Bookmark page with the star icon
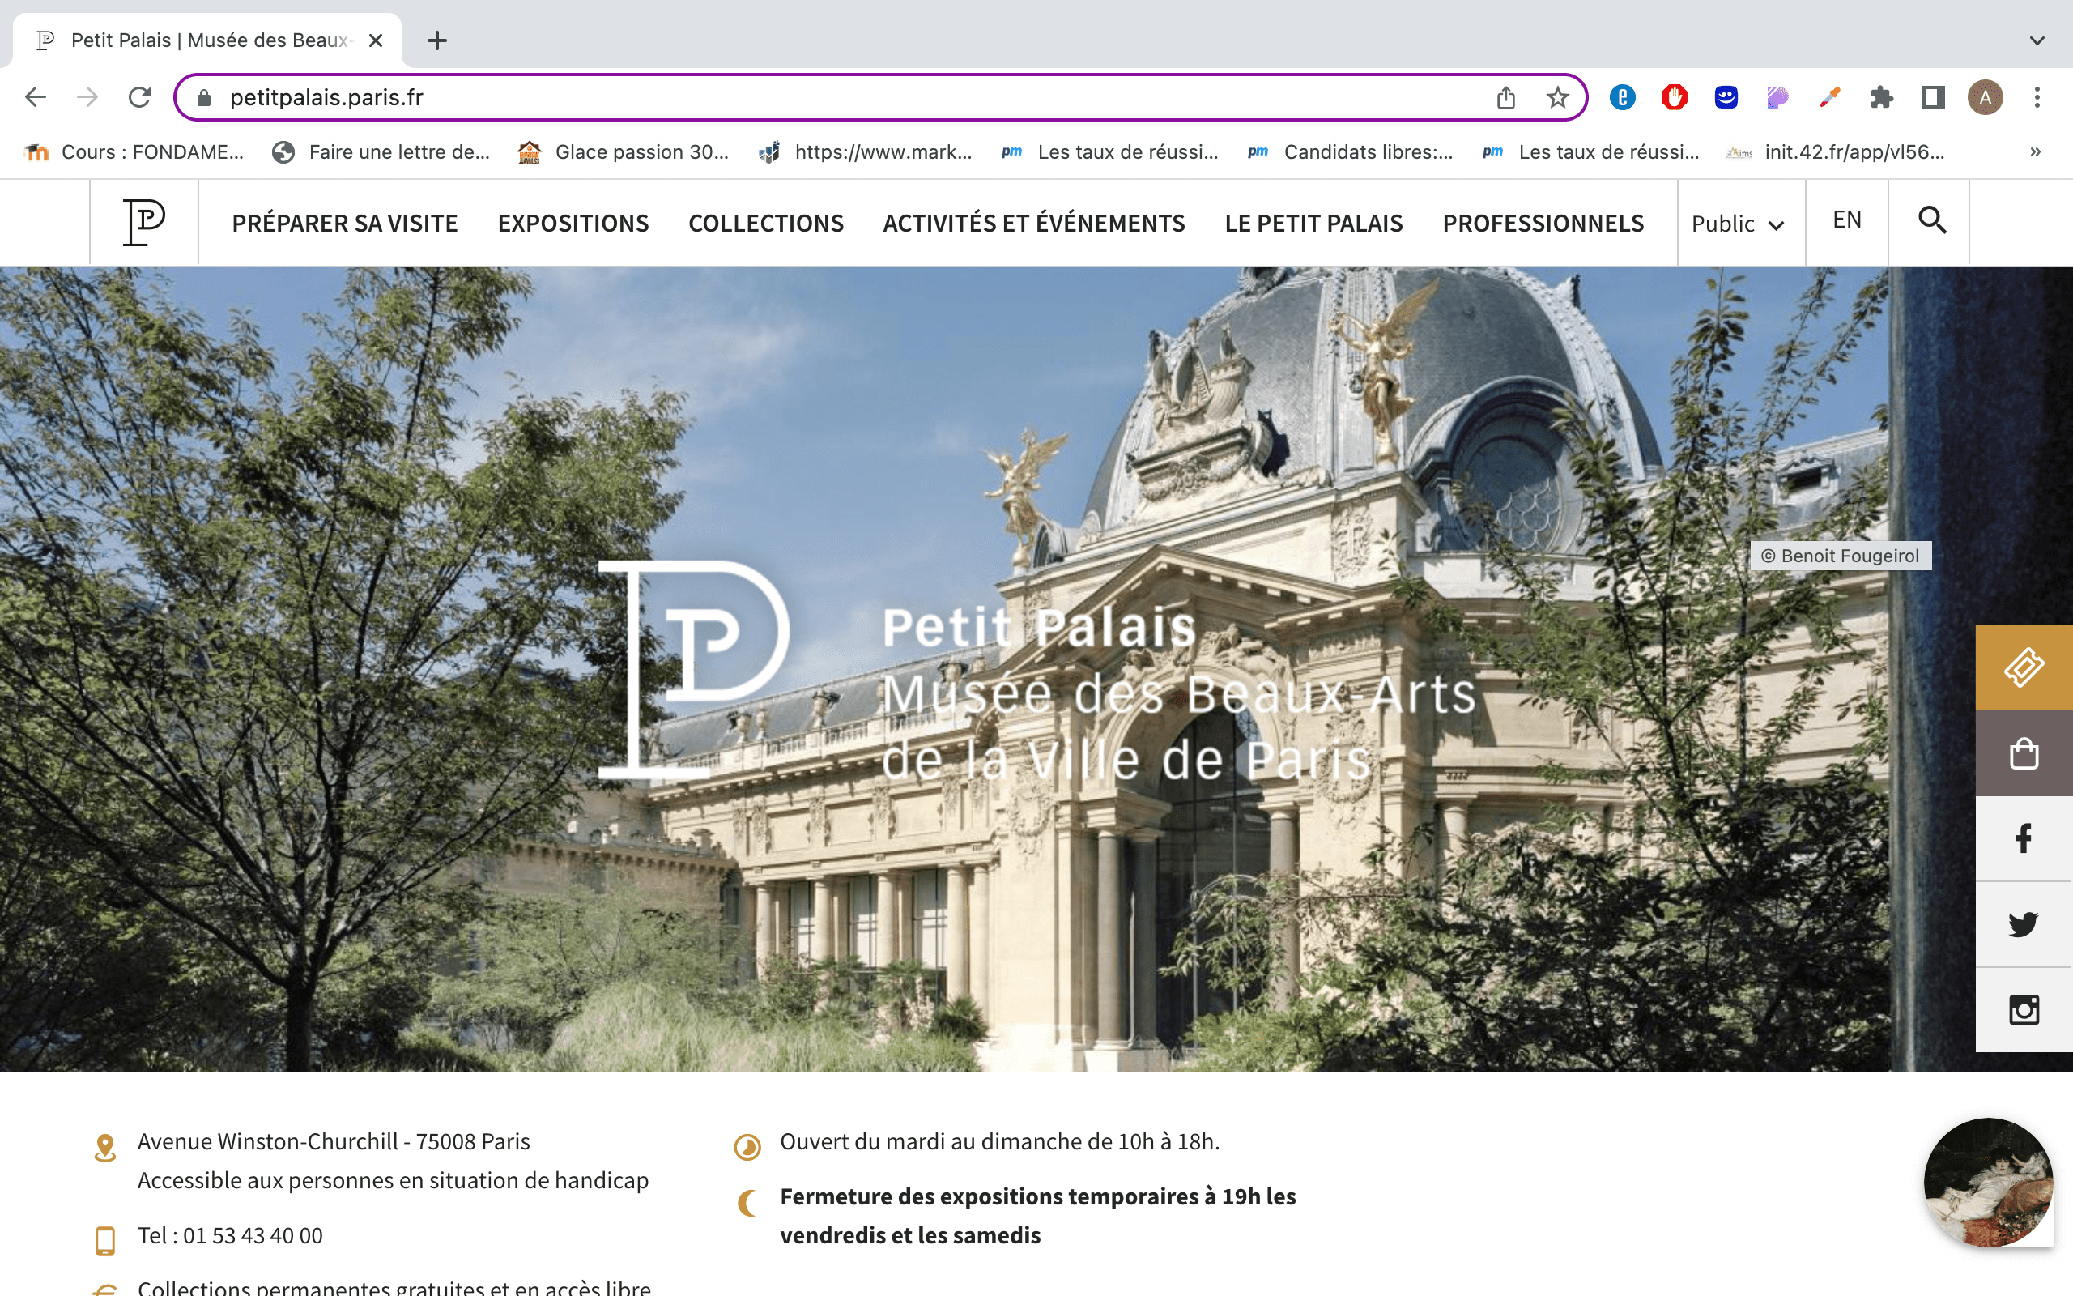Viewport: 2073px width, 1296px height. pos(1557,98)
